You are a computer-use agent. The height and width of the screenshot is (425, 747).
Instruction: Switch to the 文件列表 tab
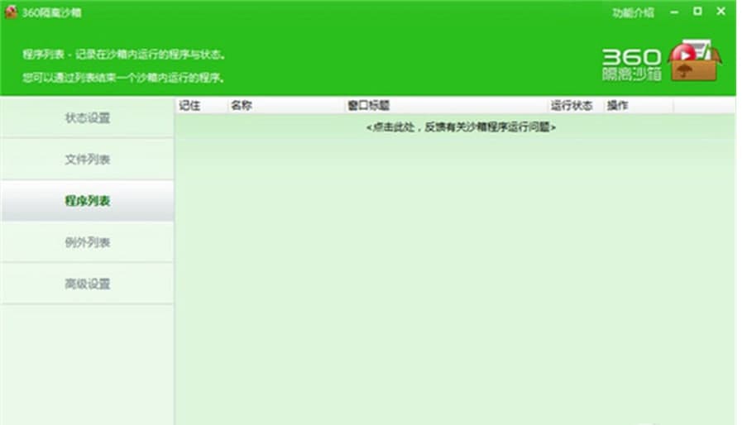87,159
